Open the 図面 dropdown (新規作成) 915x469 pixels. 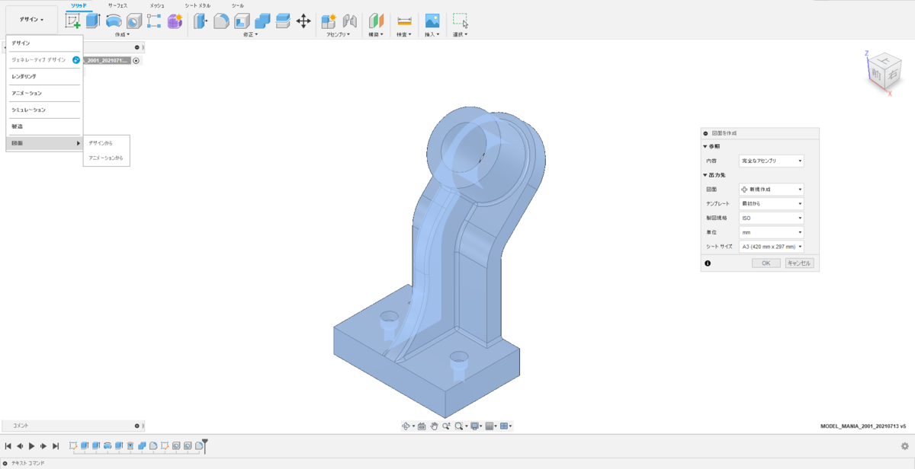(771, 189)
